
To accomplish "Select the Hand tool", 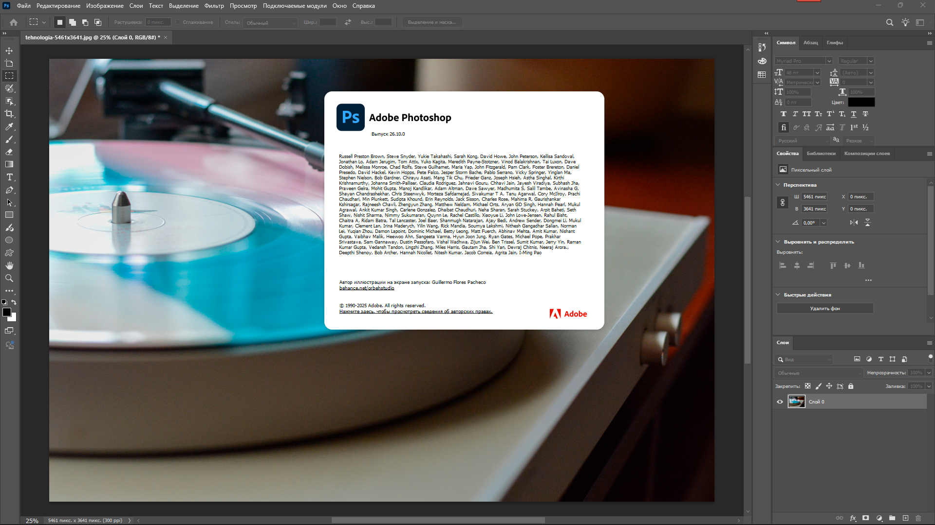I will [x=9, y=265].
